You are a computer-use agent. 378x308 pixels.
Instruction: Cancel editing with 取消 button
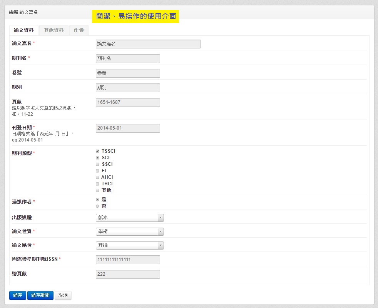click(x=63, y=295)
